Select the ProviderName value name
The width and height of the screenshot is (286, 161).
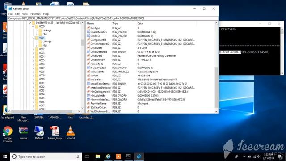coord(98,103)
